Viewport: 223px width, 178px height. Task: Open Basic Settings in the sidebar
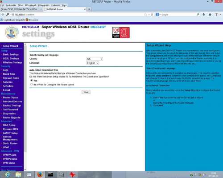point(11,54)
